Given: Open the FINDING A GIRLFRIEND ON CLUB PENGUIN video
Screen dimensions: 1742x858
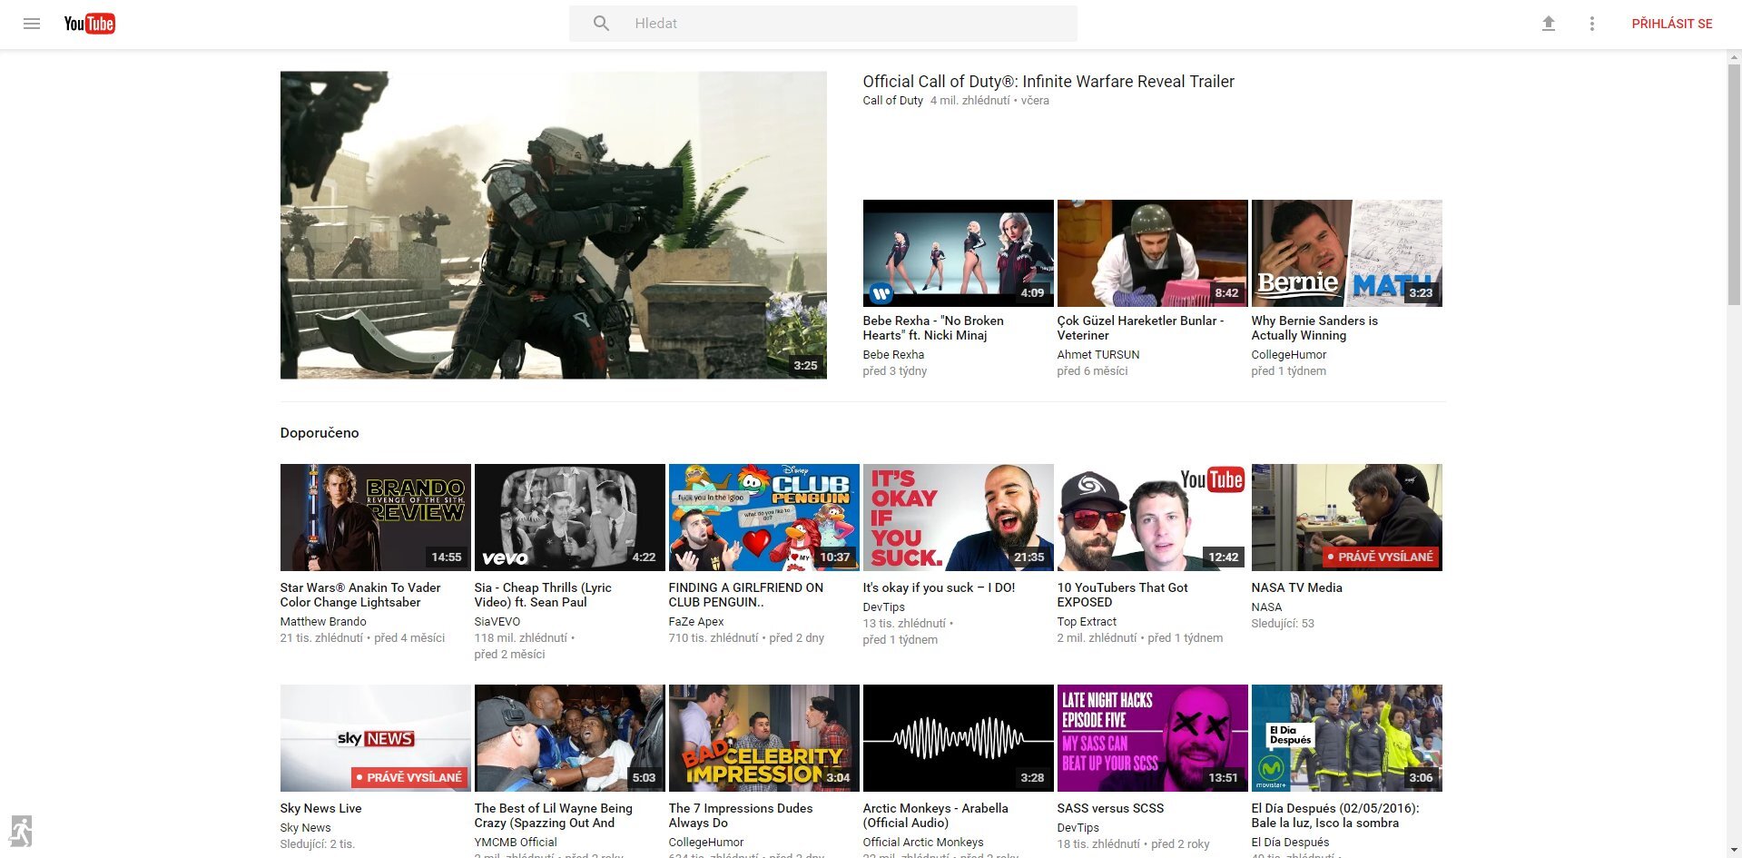Looking at the screenshot, I should [763, 518].
